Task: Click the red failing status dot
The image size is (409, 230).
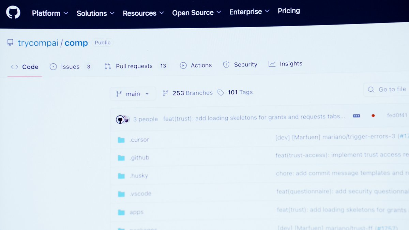Action: pyautogui.click(x=373, y=116)
